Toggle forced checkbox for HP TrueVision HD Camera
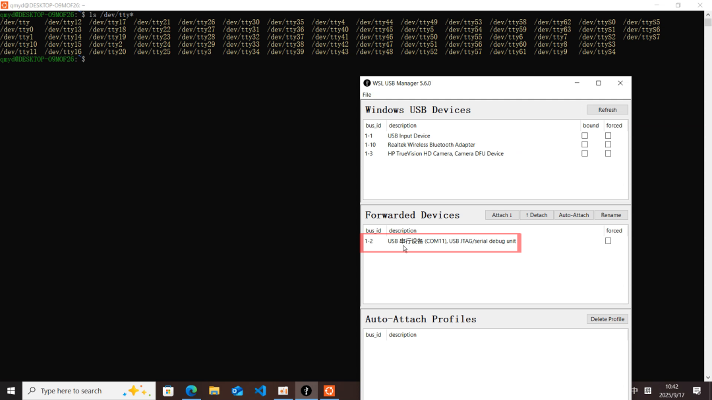 click(x=608, y=153)
